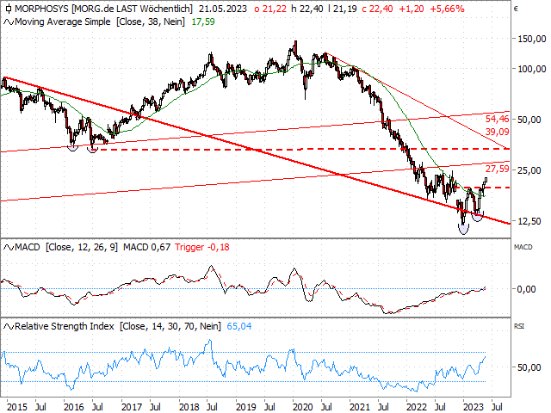The image size is (551, 413).
Task: Click the MACD parameters [Close, 12, 26, 9]
Action: pyautogui.click(x=82, y=247)
